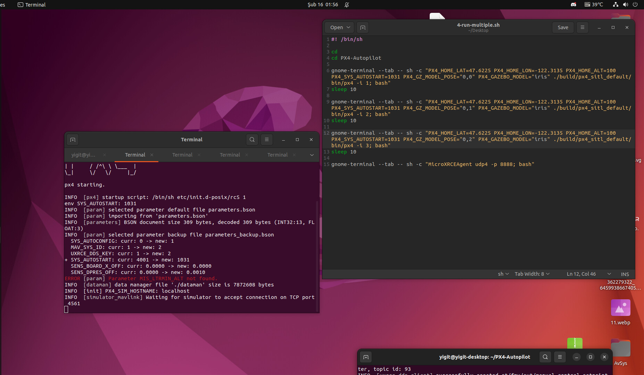Click the search icon in Terminal header

pos(252,140)
